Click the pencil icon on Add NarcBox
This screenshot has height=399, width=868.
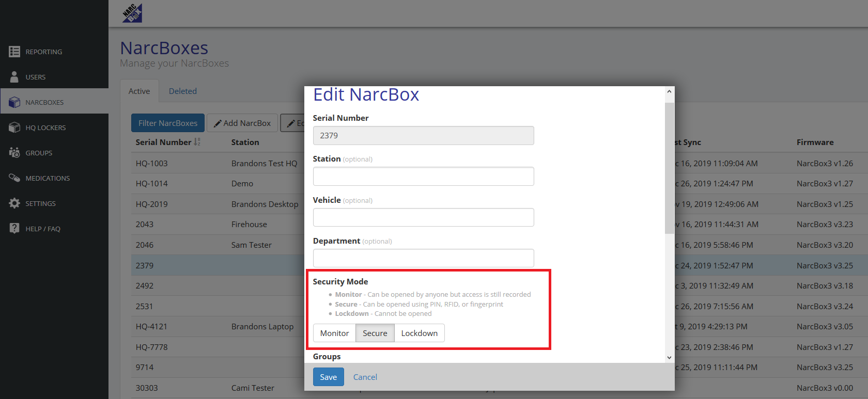pos(218,123)
